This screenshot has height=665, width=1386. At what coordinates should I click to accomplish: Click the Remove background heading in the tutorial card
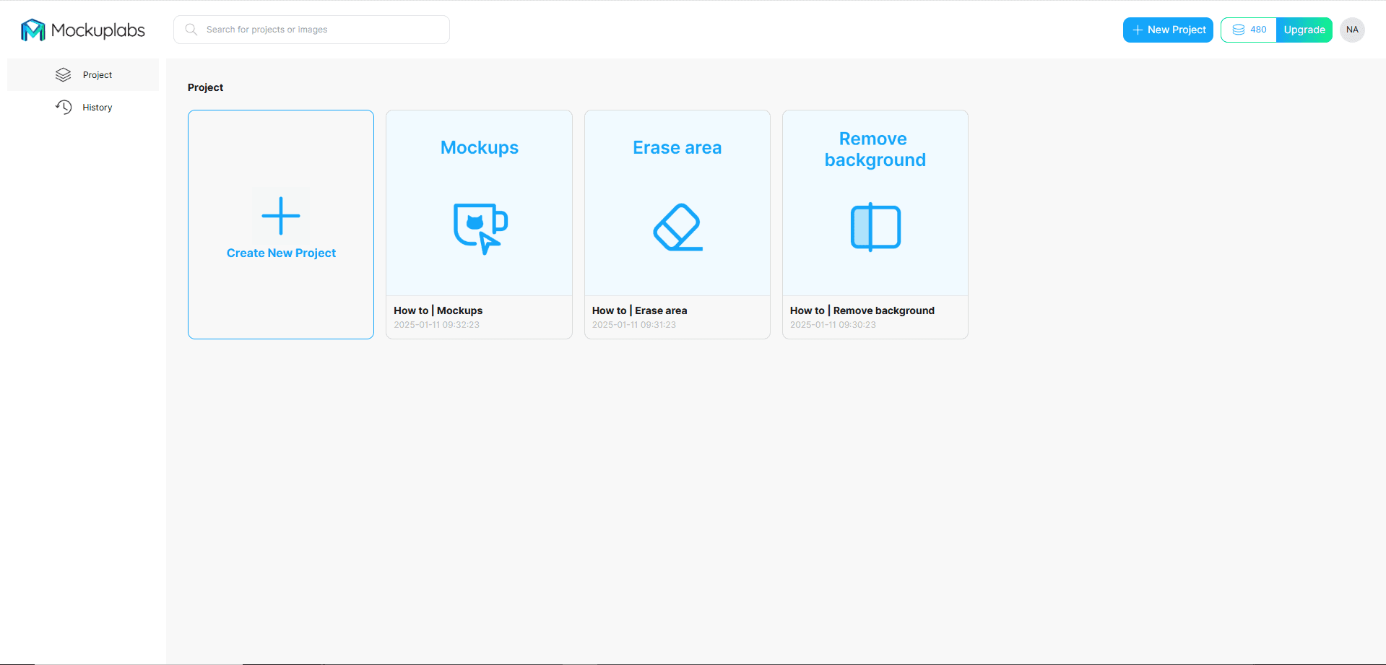(x=875, y=149)
